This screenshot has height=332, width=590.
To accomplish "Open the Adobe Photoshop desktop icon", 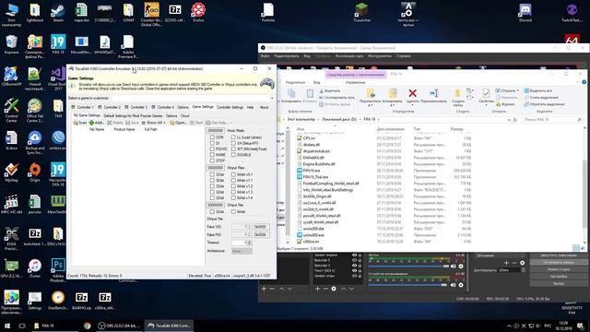I will coord(58,270).
